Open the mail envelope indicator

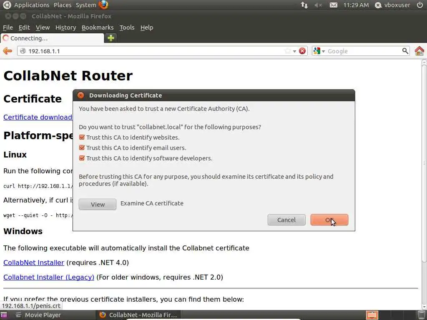point(333,5)
